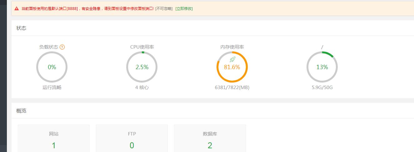Click the 立即修改 link in the warning banner

pos(184,9)
